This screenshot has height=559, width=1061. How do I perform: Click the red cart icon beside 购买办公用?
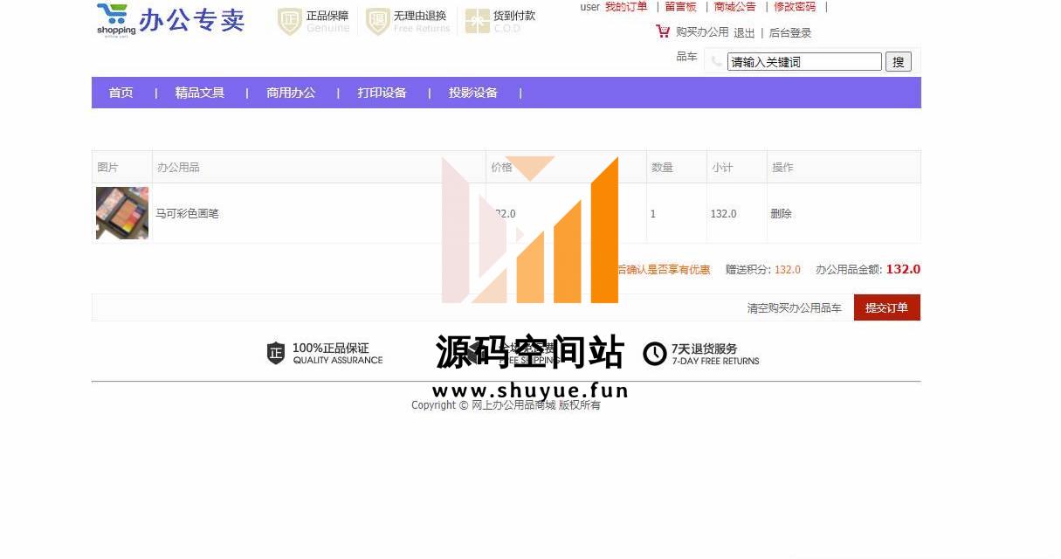[663, 31]
